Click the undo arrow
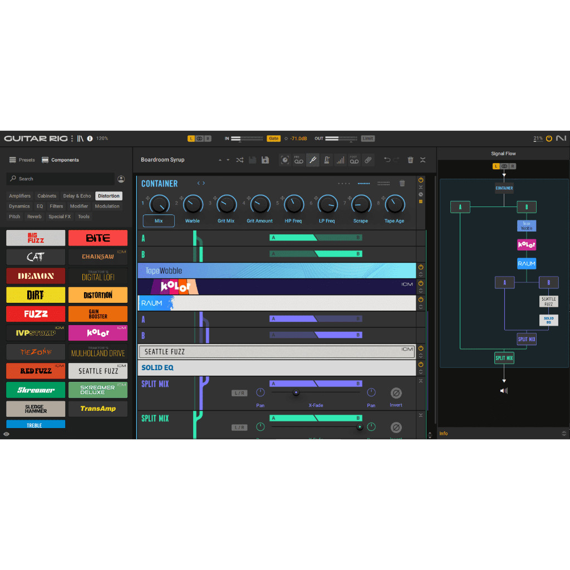The width and height of the screenshot is (570, 570). [x=387, y=160]
